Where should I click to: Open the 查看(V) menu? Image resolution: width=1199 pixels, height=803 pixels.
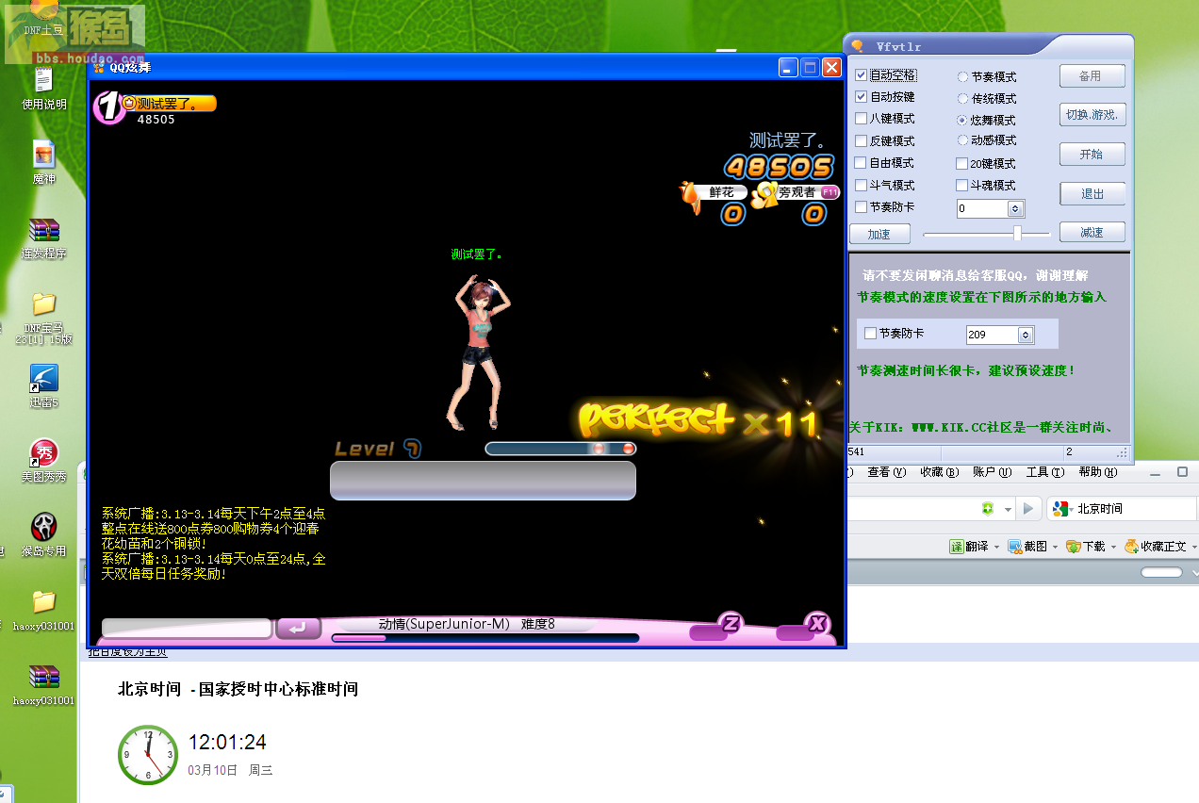886,472
